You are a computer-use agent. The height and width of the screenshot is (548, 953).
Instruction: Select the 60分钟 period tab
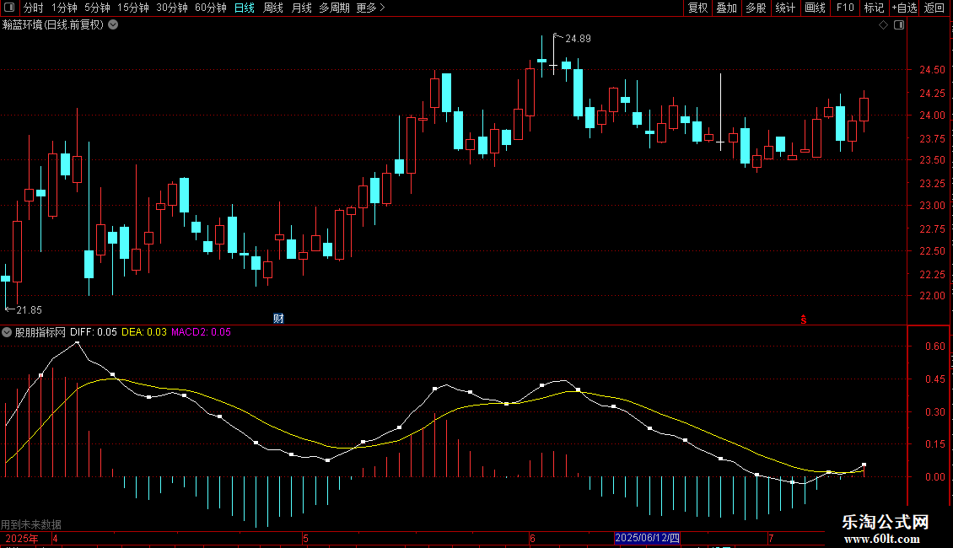(x=211, y=8)
